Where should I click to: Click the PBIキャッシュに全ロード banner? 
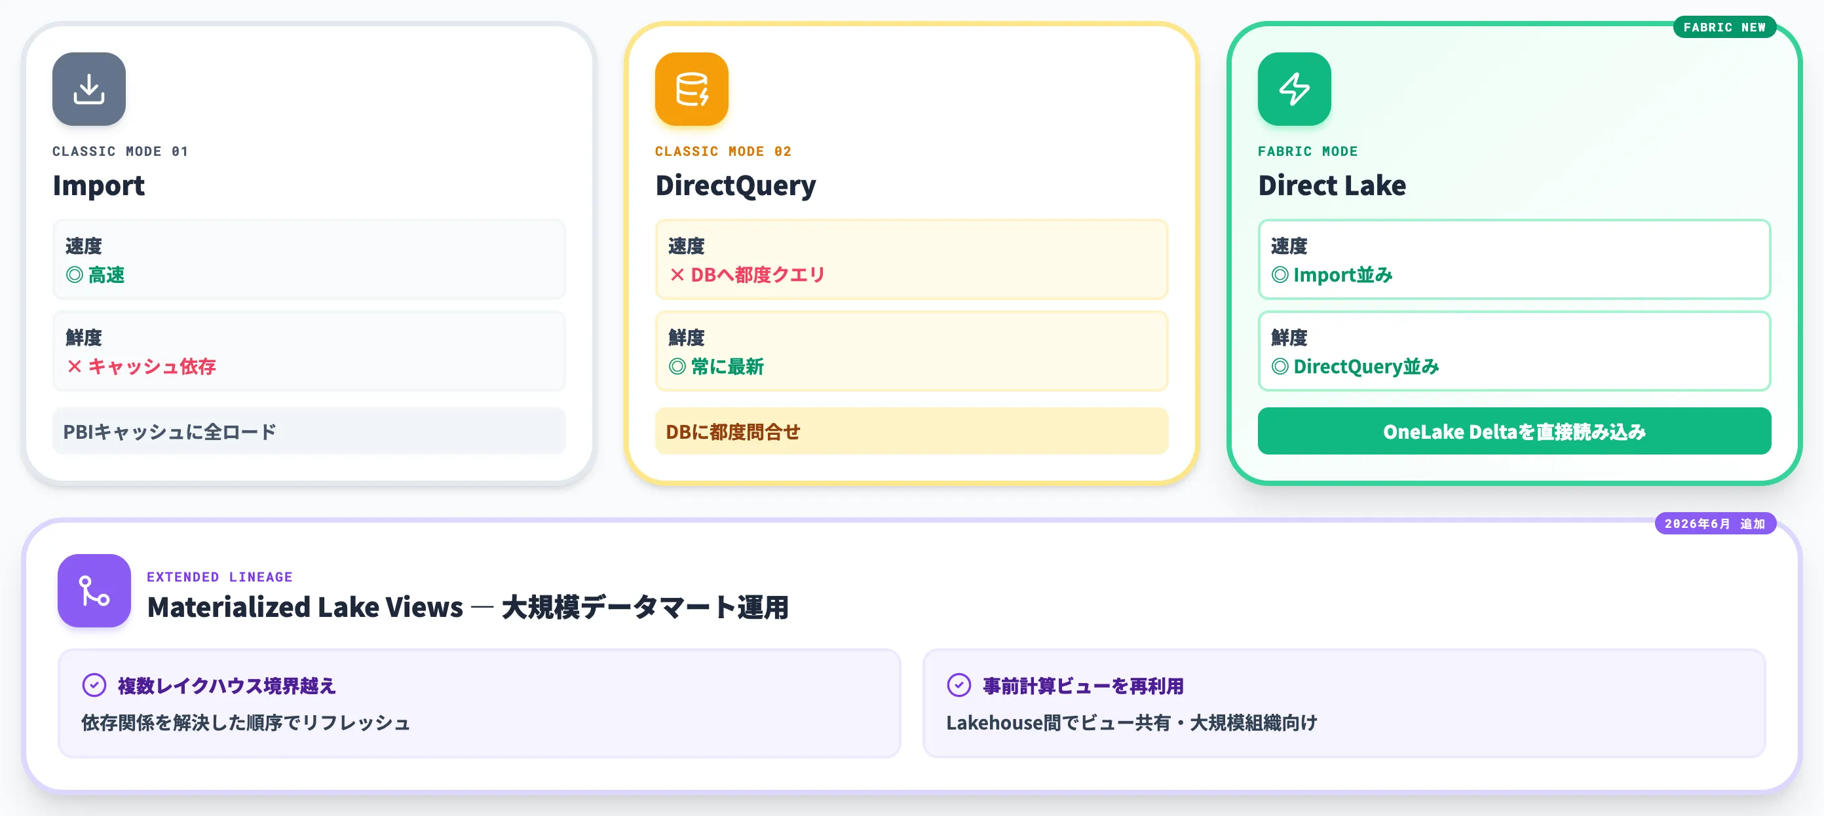(x=309, y=431)
